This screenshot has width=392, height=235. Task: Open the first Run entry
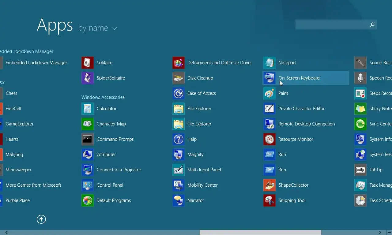(282, 155)
